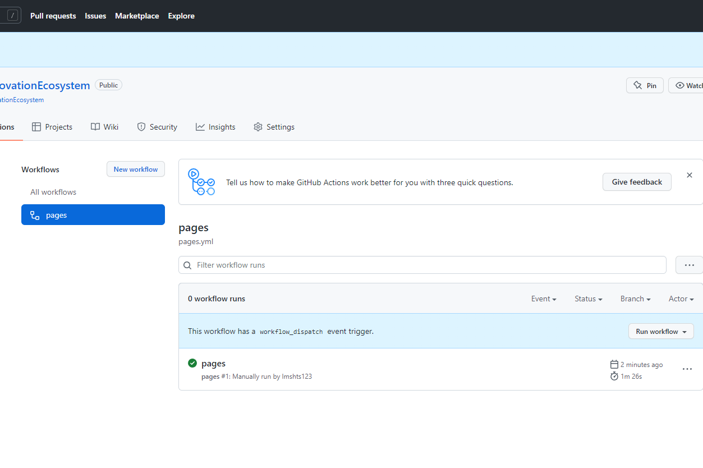Click the Insights graph icon
Viewport: 703px width, 468px height.
pyautogui.click(x=201, y=127)
